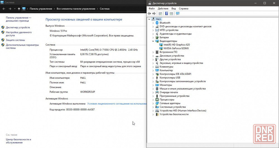
Task: Click Панель управления in the address breadcrumb
Action: (x=41, y=9)
